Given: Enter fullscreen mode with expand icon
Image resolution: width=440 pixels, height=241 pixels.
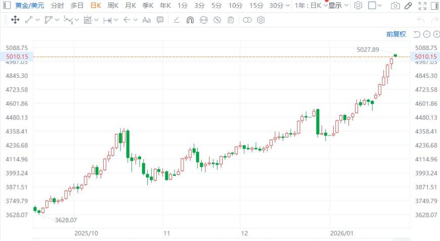Looking at the screenshot, I should click(421, 6).
